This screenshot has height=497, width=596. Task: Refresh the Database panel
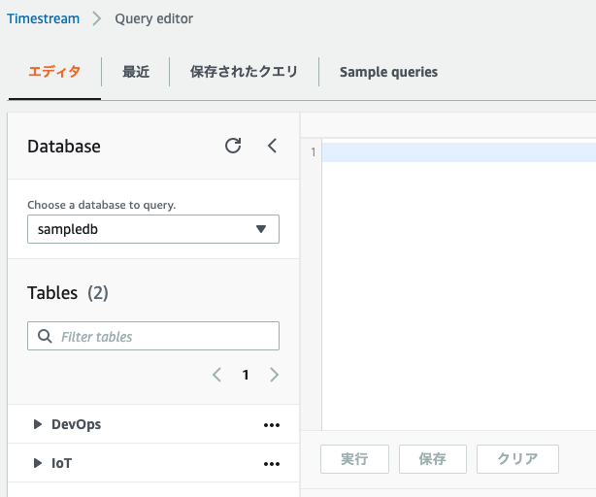pyautogui.click(x=233, y=146)
